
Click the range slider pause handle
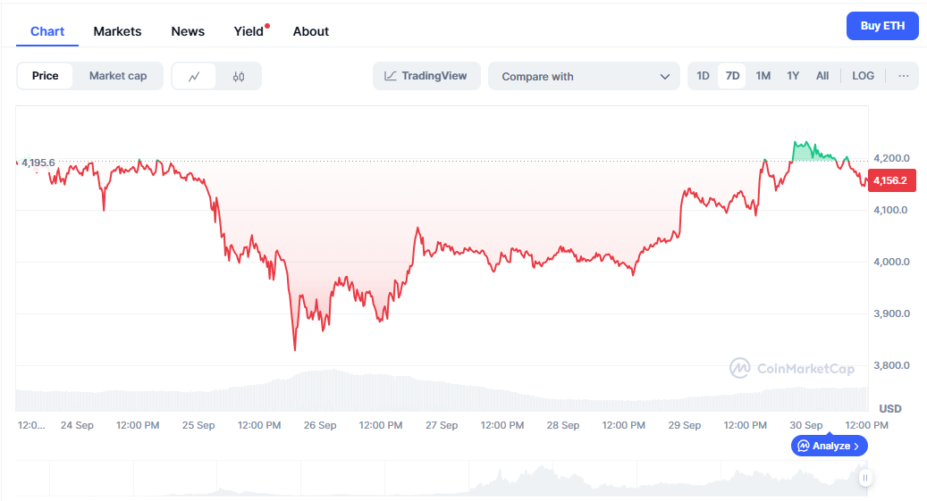864,478
